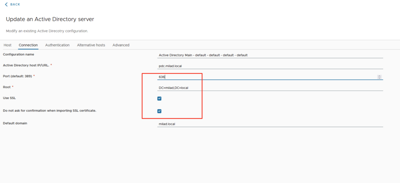Uncheck the Use SSL checkbox
Viewport: 400px width, 183px height.
coord(159,99)
